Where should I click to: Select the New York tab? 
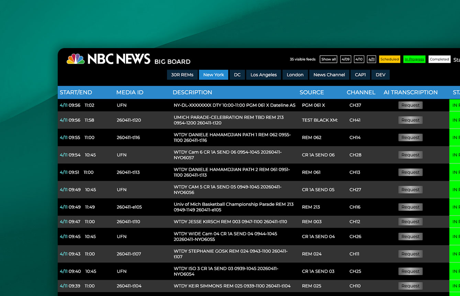213,75
